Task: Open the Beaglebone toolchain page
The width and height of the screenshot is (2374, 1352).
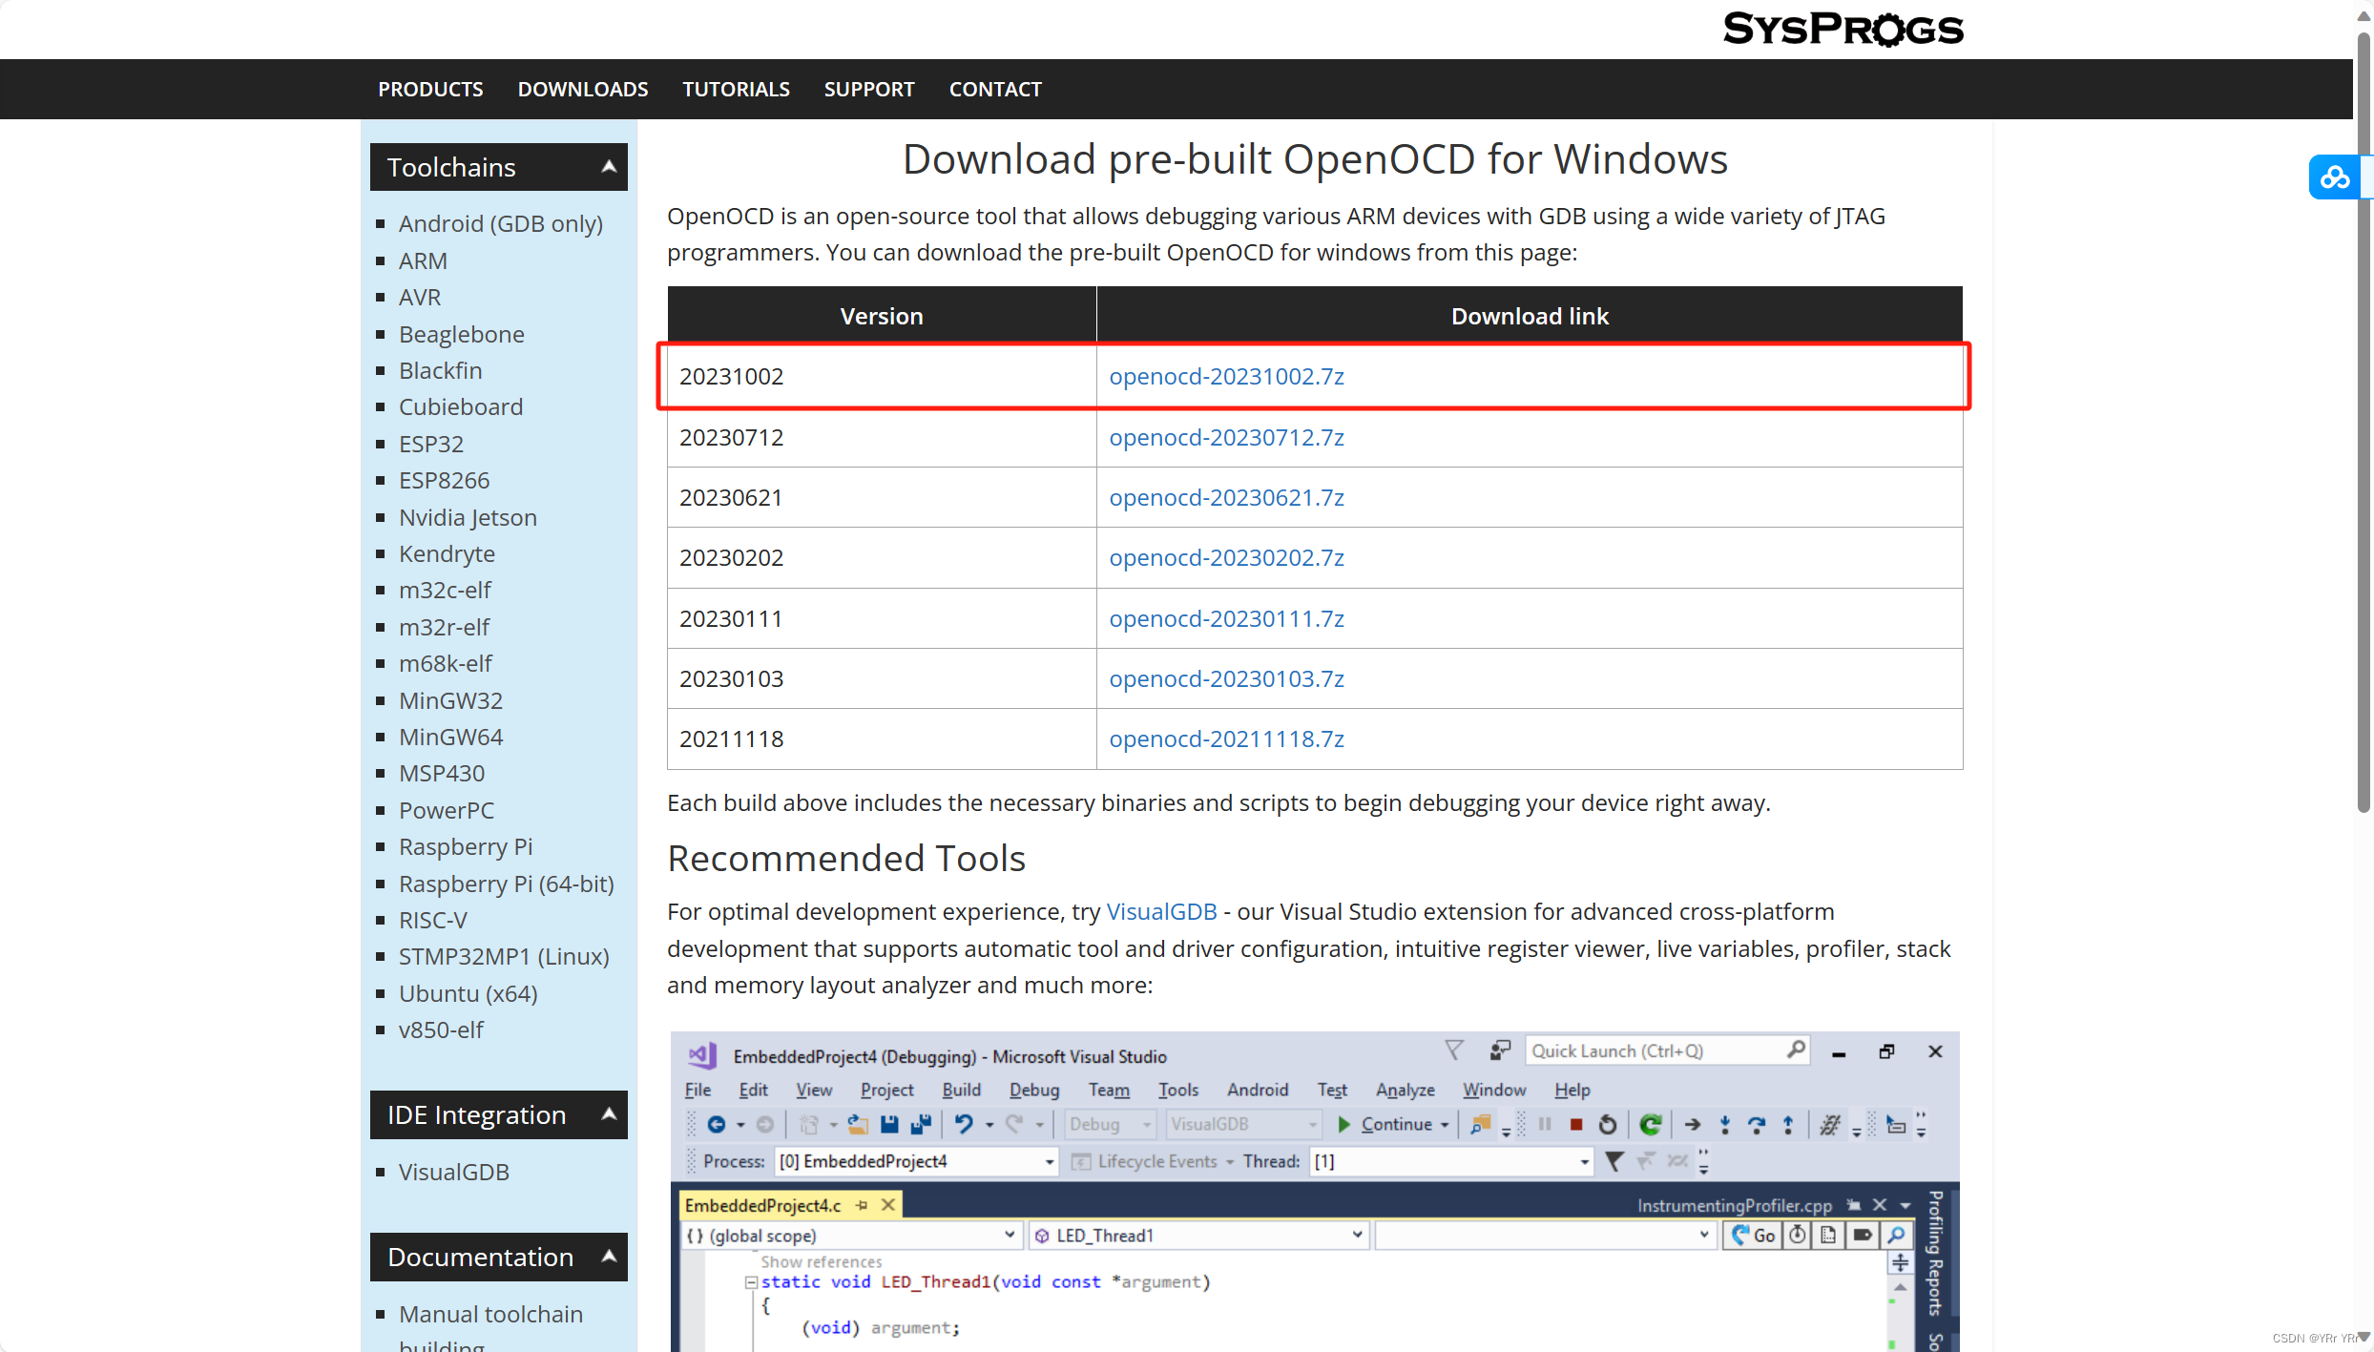Action: (x=462, y=334)
